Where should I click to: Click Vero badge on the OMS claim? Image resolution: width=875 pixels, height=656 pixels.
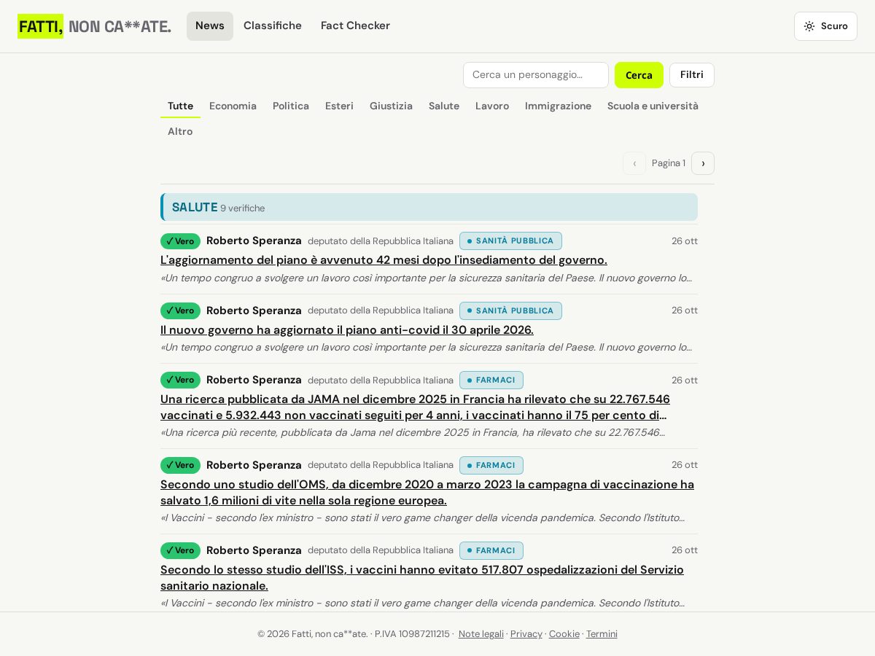(x=180, y=465)
